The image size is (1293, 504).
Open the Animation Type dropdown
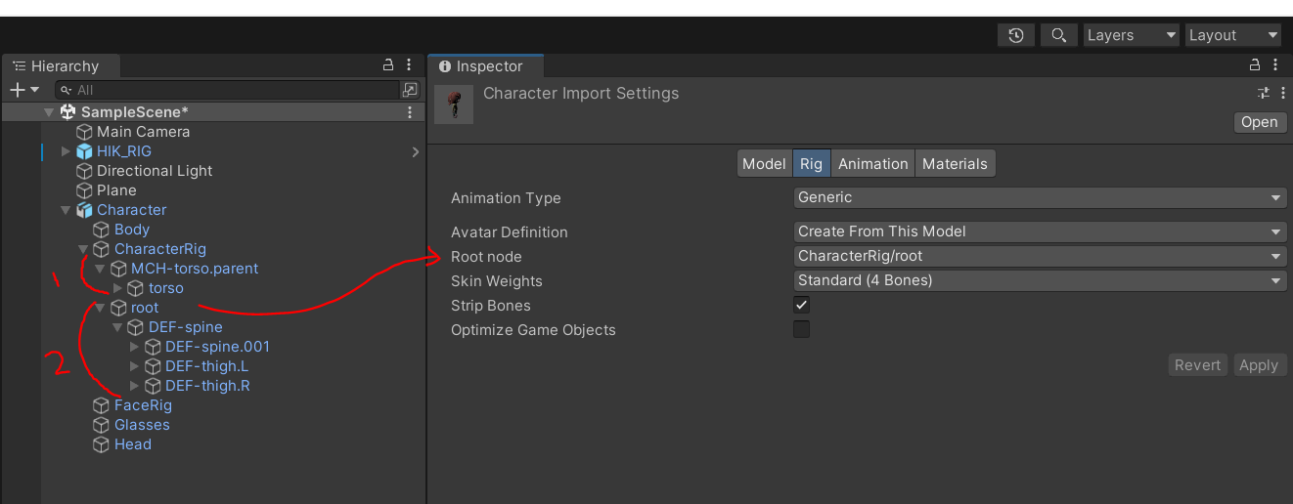point(1039,198)
